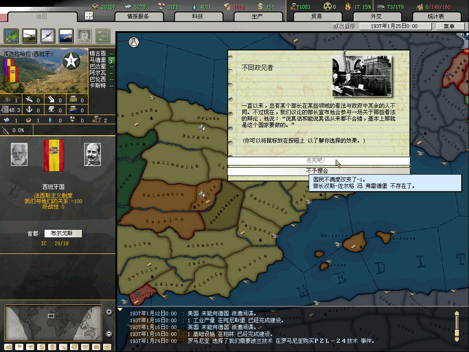Choose the 不予理会 event option

(319, 171)
